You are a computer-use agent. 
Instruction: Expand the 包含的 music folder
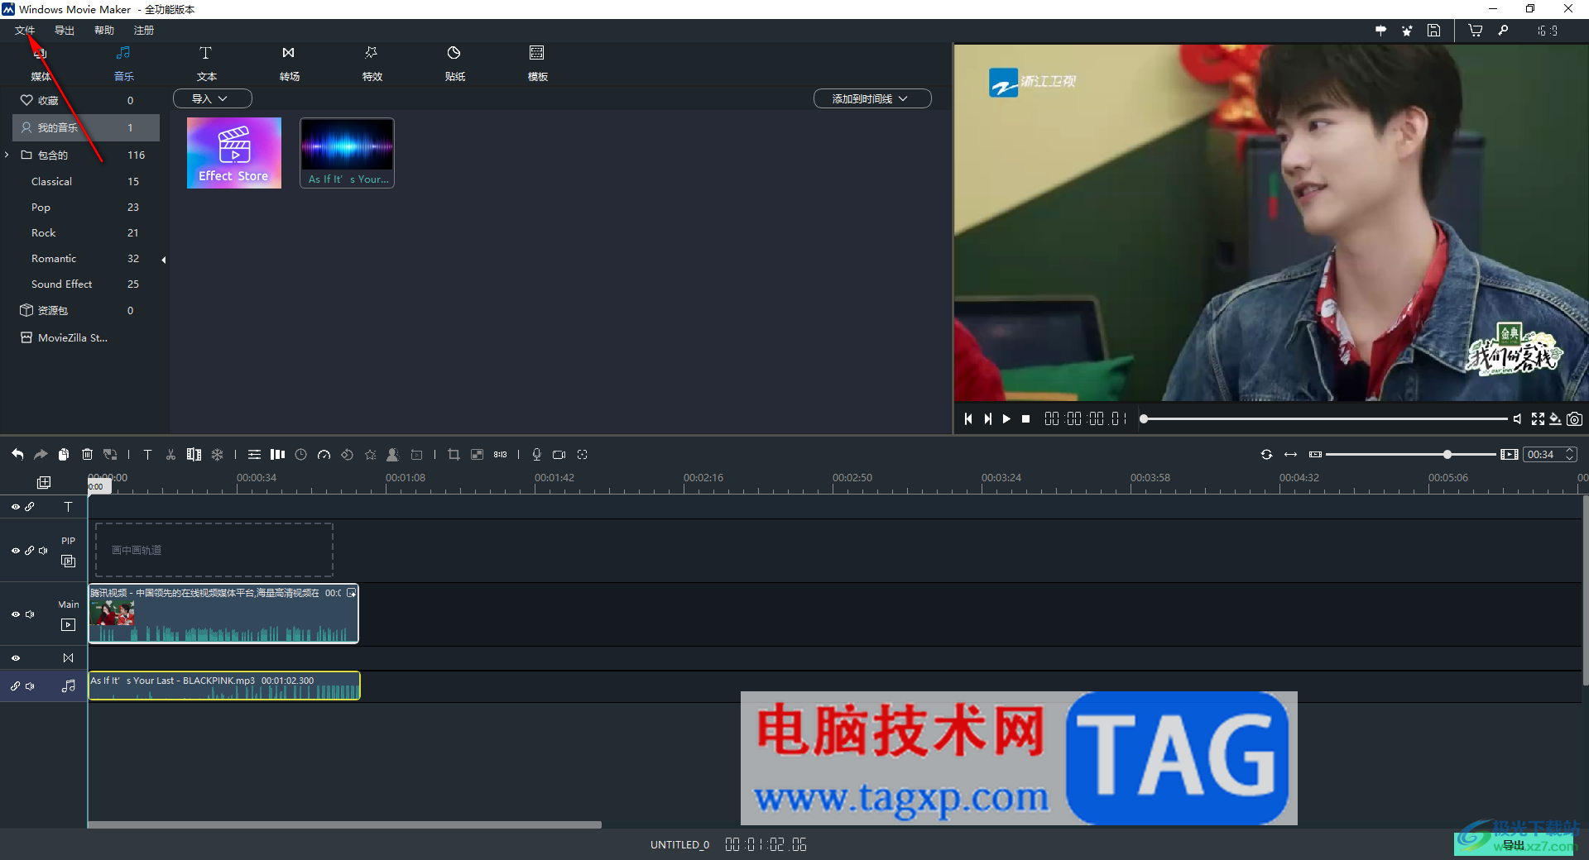pos(7,155)
